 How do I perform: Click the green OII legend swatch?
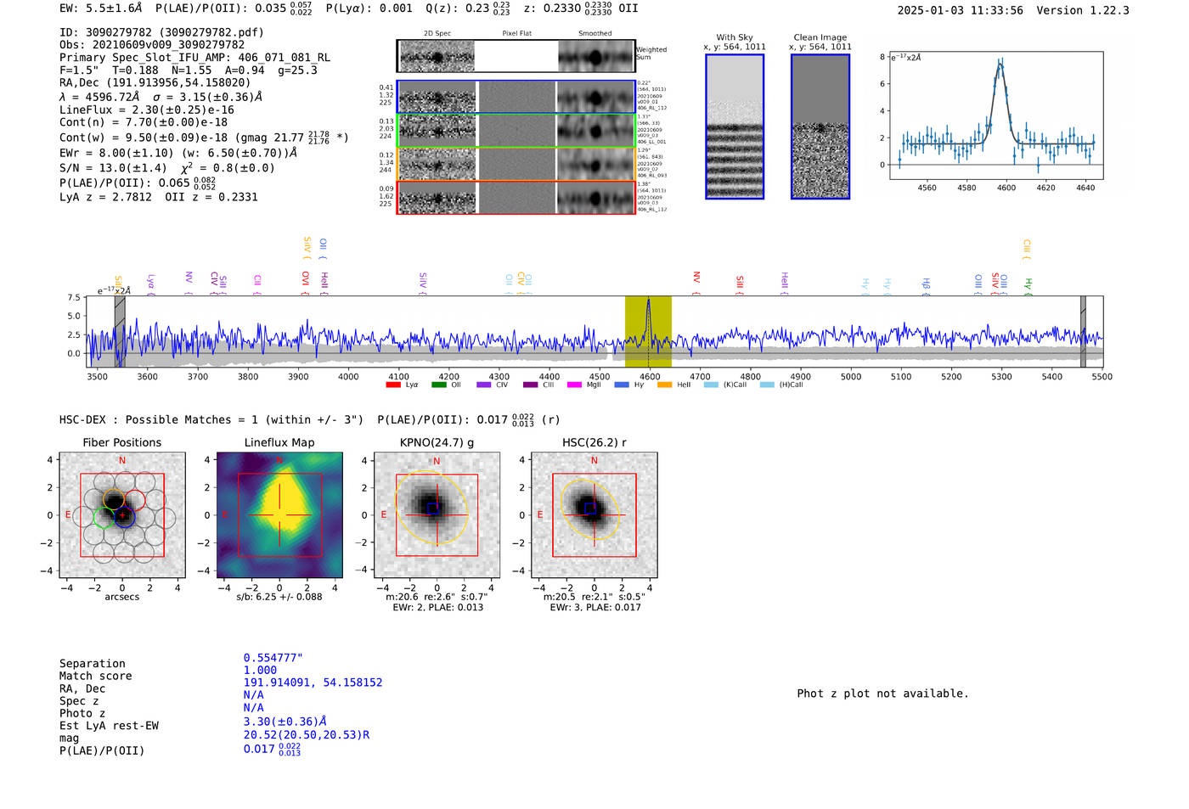(x=438, y=385)
